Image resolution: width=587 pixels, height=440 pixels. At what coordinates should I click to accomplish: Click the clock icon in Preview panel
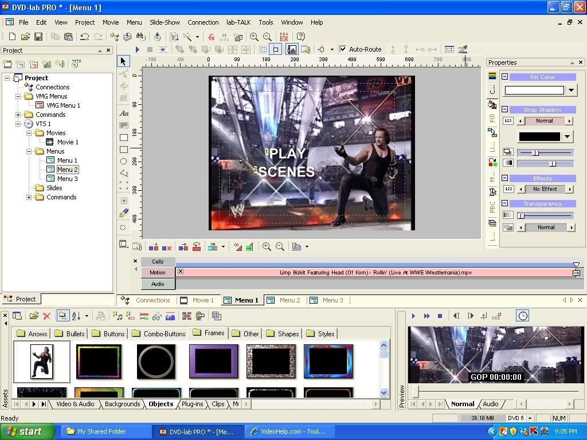point(523,316)
